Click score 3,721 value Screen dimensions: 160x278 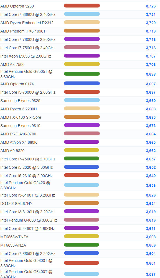point(151,14)
